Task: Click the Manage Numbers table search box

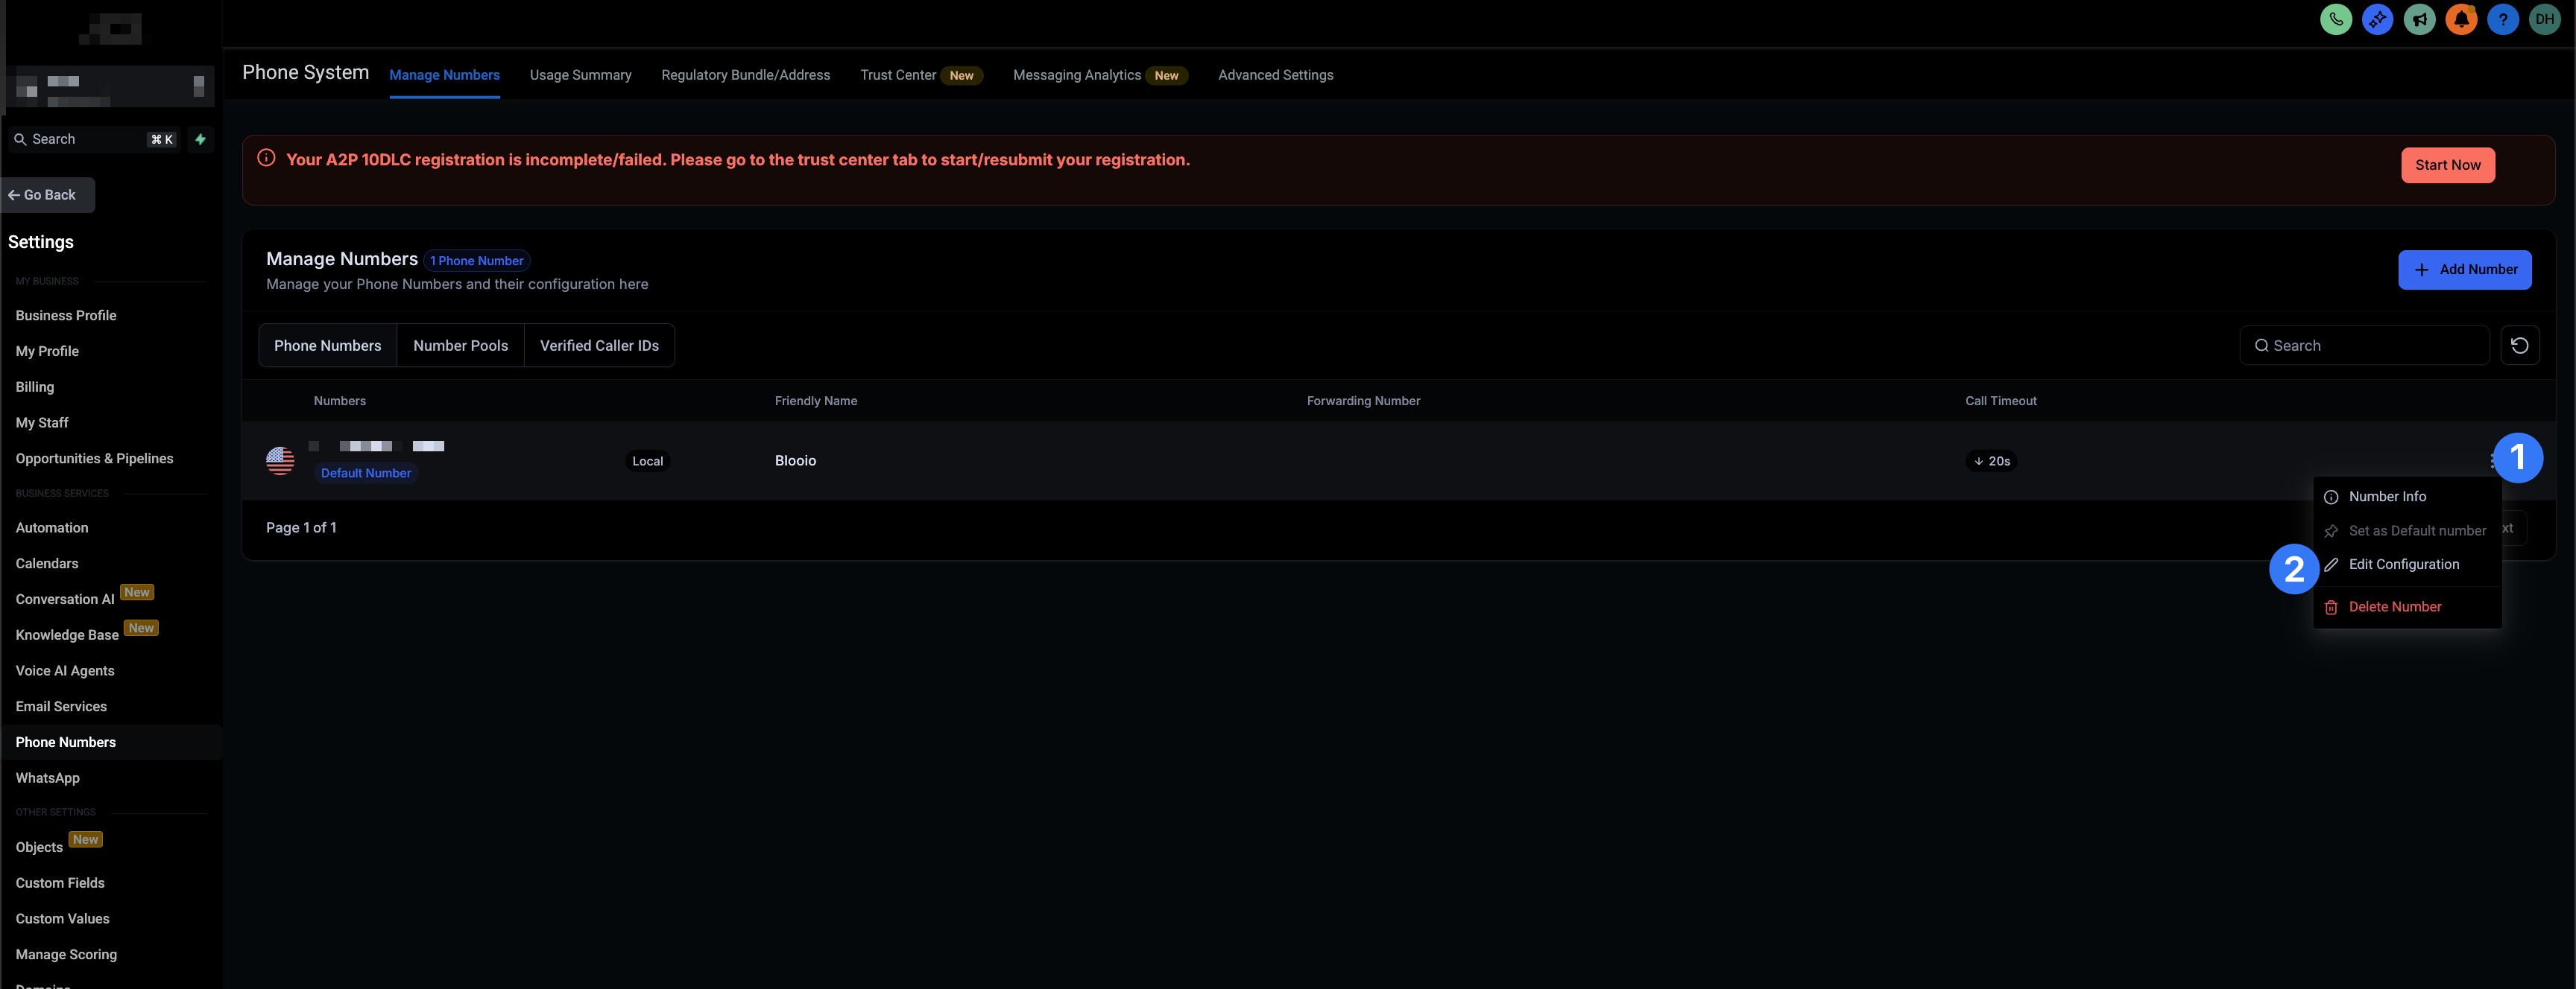Action: pyautogui.click(x=2364, y=346)
